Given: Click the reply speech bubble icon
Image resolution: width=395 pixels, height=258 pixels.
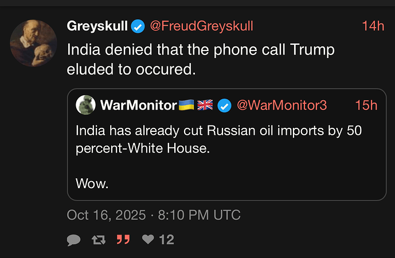Looking at the screenshot, I should (x=73, y=240).
